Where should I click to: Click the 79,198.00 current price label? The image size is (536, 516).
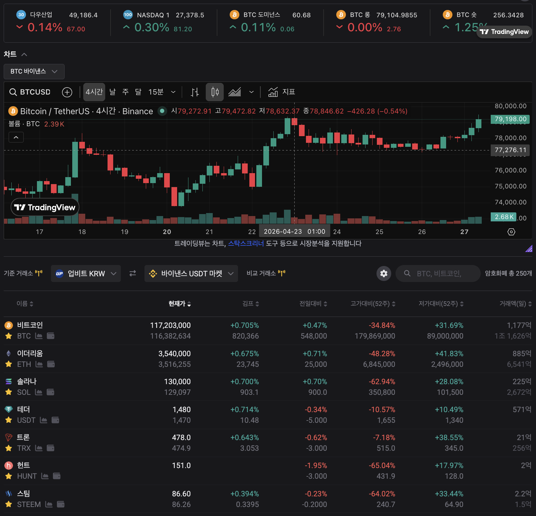510,119
